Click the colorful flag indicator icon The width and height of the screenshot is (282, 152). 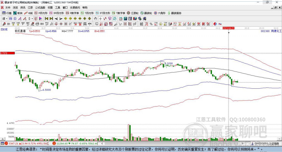(x=41, y=19)
